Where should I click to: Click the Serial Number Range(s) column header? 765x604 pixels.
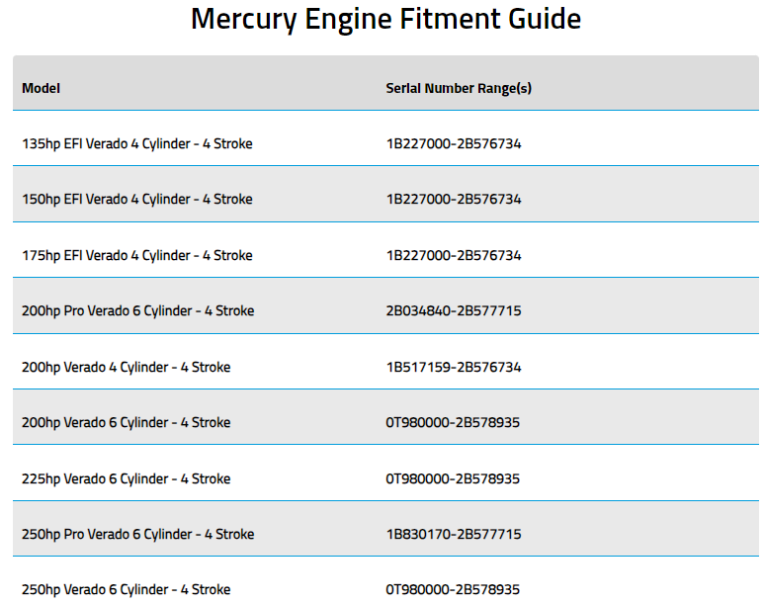459,88
